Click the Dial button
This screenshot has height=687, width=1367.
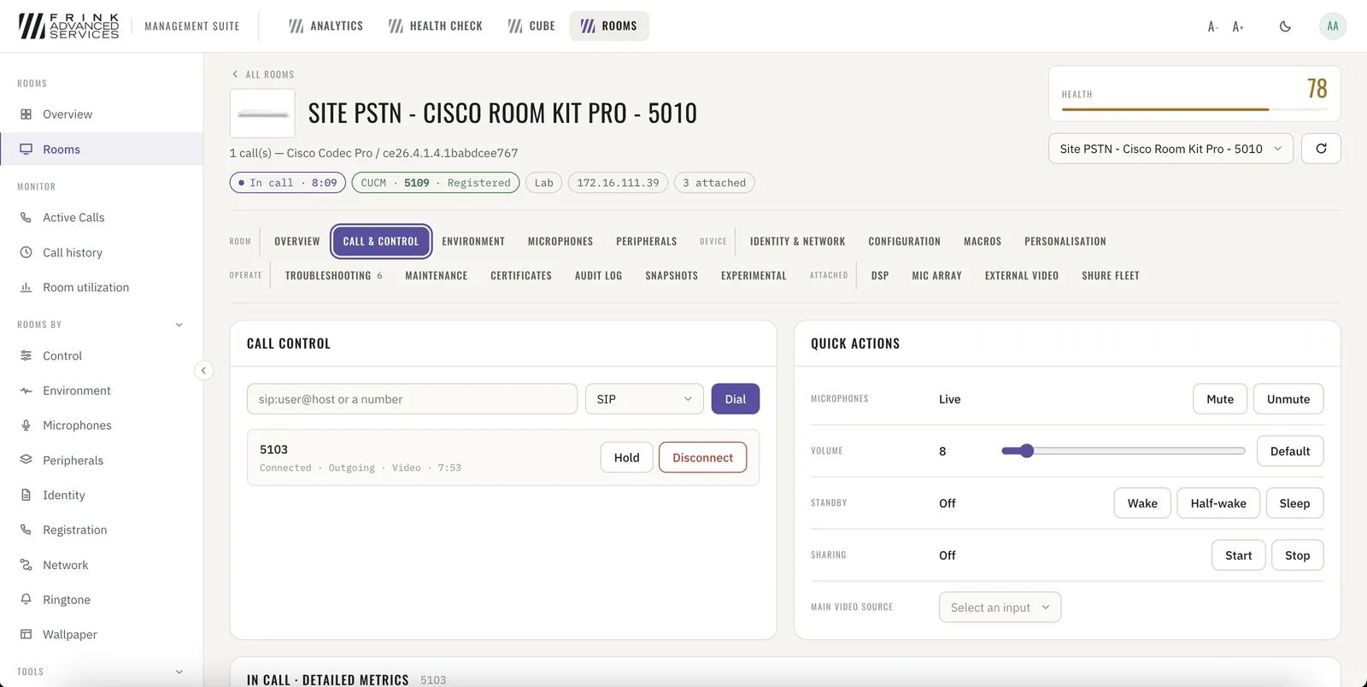pyautogui.click(x=736, y=399)
